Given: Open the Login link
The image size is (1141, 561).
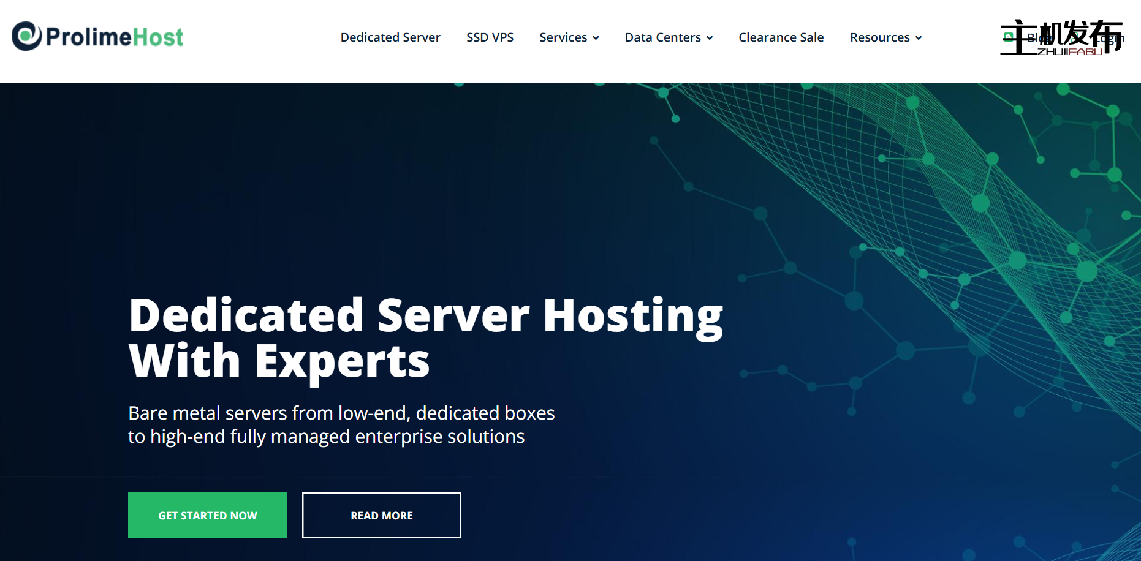Looking at the screenshot, I should coord(1112,39).
